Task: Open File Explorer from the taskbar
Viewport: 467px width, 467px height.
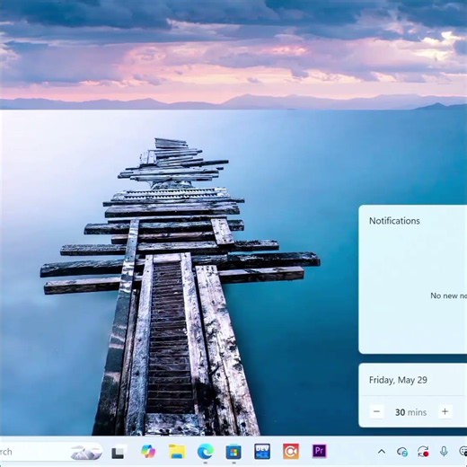Action: click(x=177, y=452)
